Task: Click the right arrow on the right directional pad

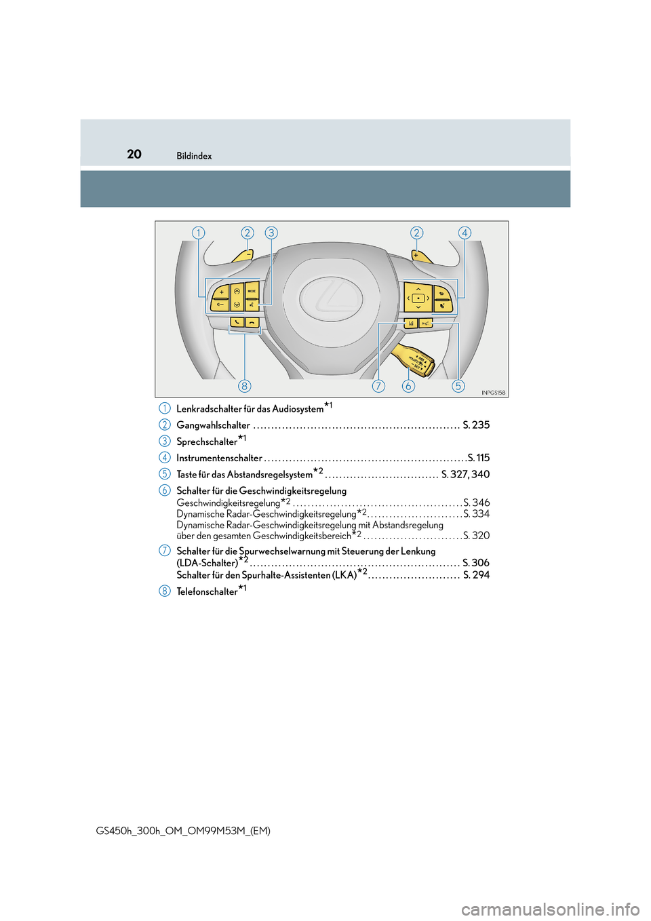Action: coord(428,298)
